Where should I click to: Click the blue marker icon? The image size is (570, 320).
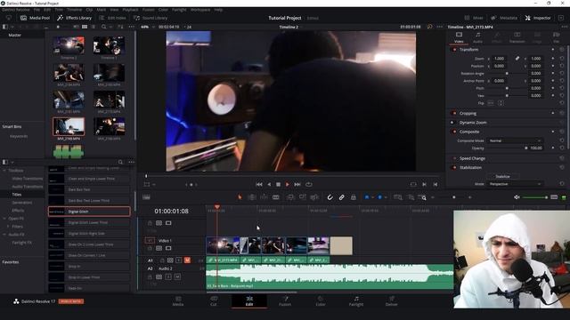(x=380, y=197)
